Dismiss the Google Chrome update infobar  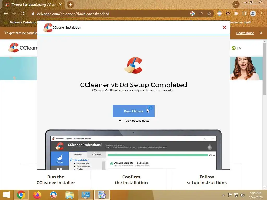261,33
